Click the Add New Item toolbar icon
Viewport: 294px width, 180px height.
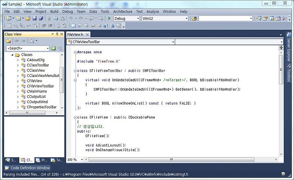18,18
